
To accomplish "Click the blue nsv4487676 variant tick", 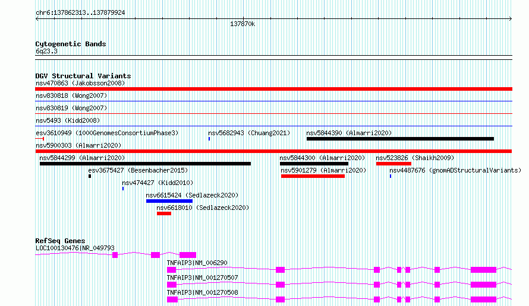I will pos(391,176).
